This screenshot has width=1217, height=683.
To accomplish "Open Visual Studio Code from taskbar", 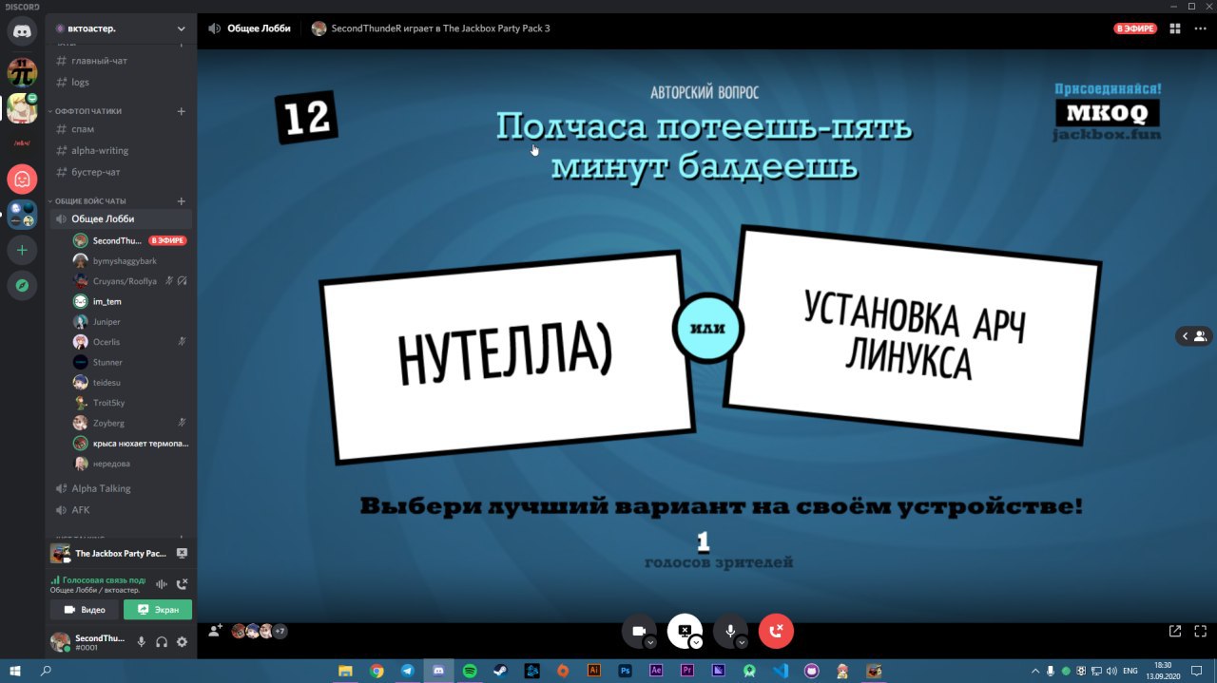I will click(x=781, y=671).
